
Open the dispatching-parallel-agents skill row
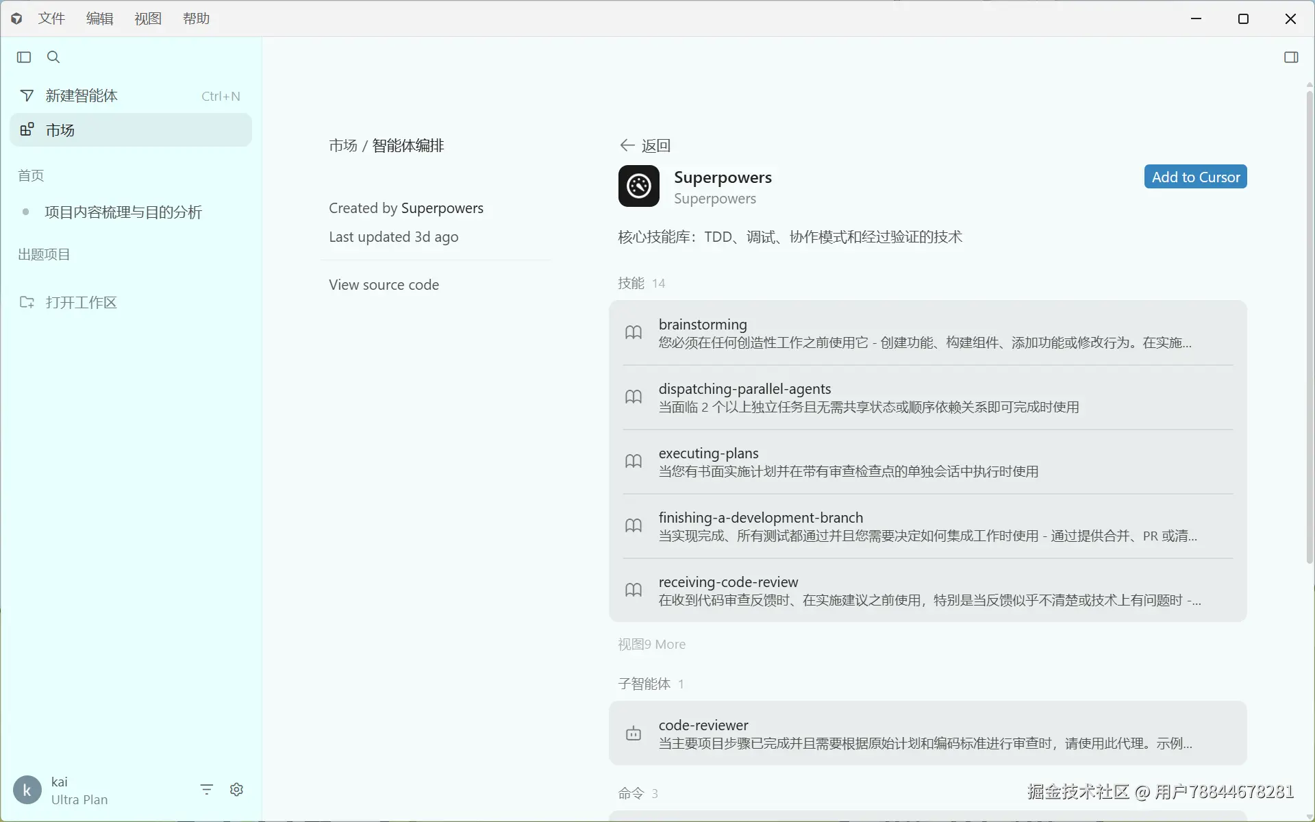928,397
